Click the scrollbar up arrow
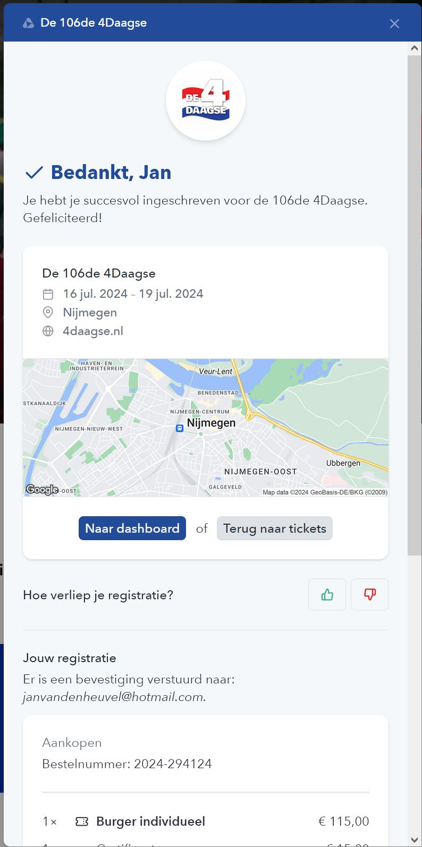 coord(415,48)
